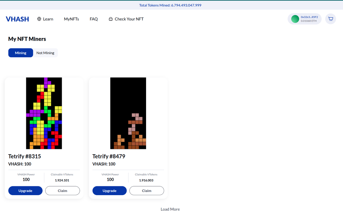Screen dimensions: 343x214
Task: Open the MyNFTs page
Action: point(71,19)
